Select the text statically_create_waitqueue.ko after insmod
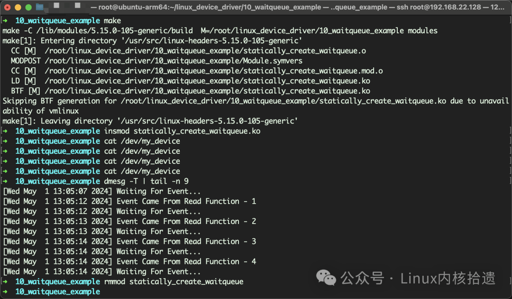The height and width of the screenshot is (299, 512). [196, 131]
